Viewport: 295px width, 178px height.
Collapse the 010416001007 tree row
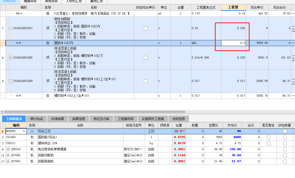[x=11, y=28]
